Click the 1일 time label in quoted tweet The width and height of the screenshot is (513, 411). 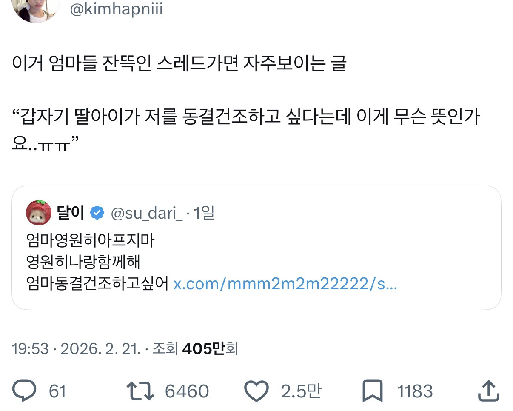pos(204,213)
